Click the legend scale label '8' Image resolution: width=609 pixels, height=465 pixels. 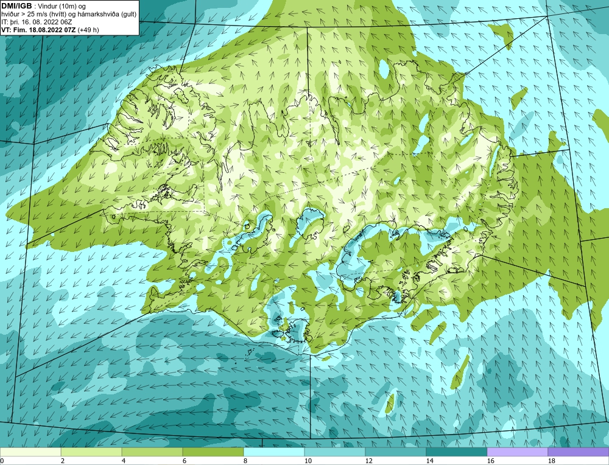245,461
